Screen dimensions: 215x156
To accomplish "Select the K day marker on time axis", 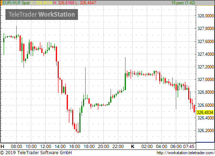I will [x=133, y=147].
